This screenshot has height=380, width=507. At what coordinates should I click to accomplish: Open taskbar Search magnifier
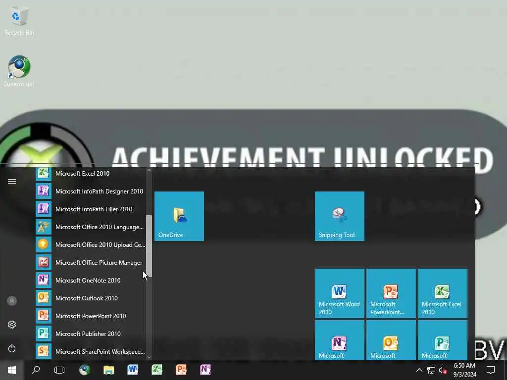click(36, 370)
